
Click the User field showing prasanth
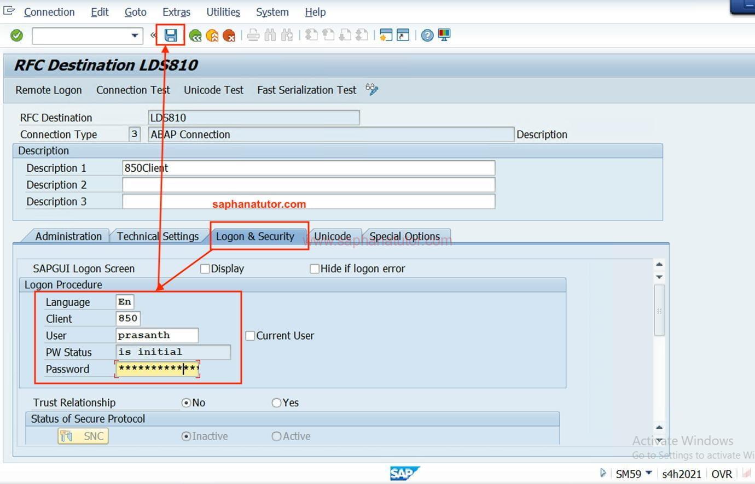[157, 335]
